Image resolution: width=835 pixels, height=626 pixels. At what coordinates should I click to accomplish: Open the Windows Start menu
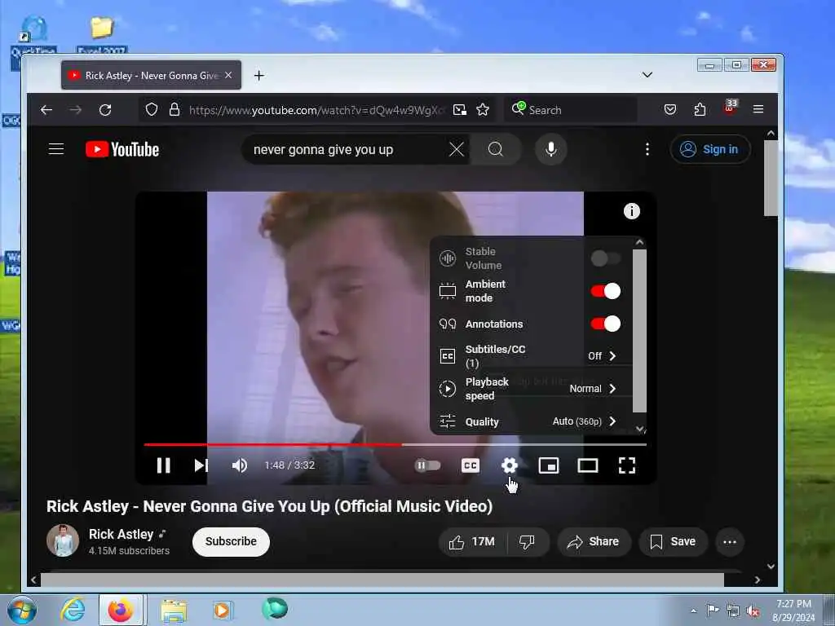[x=22, y=610]
